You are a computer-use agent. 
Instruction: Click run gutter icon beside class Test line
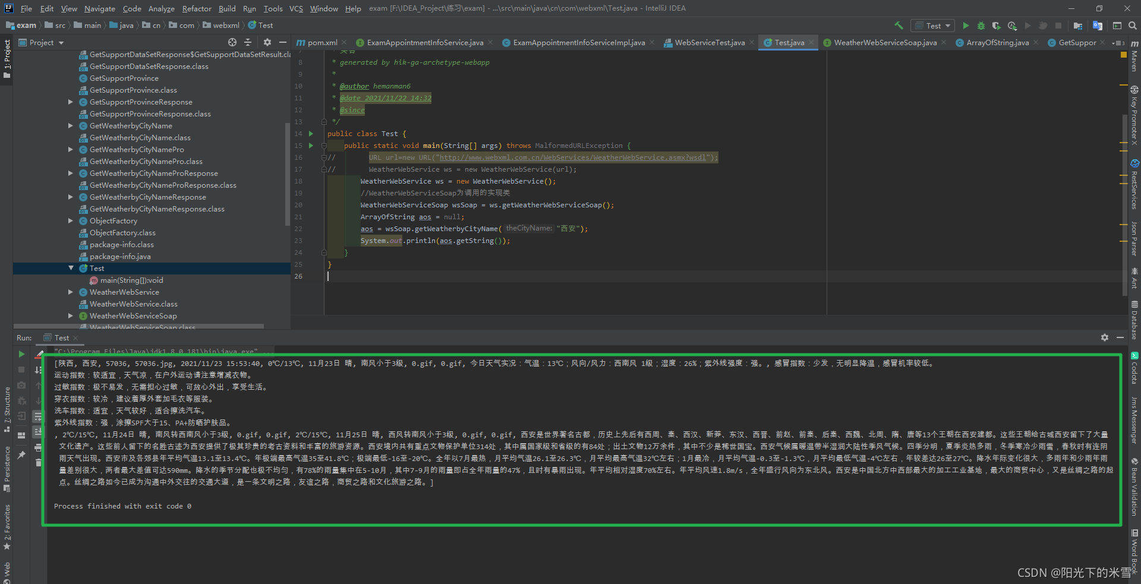(311, 134)
